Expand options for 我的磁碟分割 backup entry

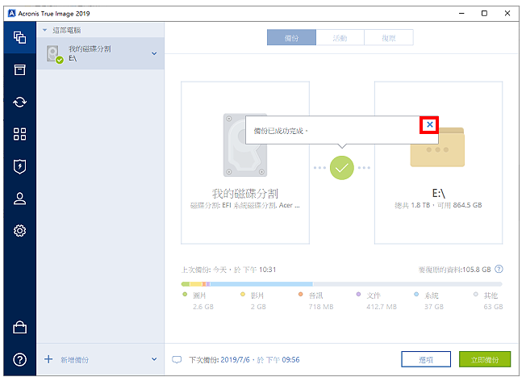154,53
